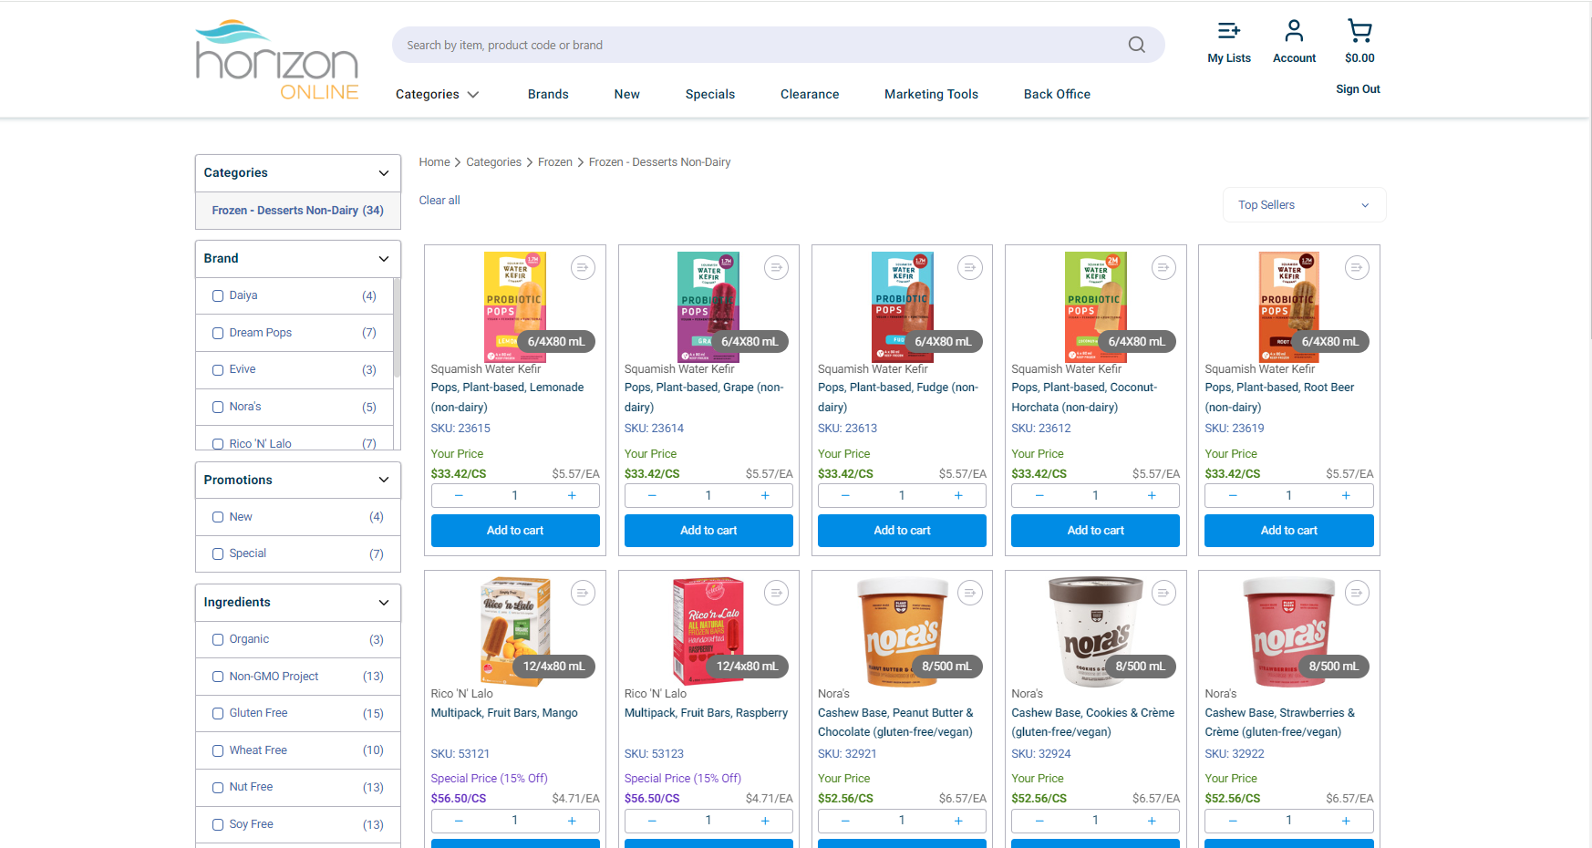Decrease quantity of Lemonade Kefir Pops
This screenshot has width=1592, height=848.
coord(459,495)
